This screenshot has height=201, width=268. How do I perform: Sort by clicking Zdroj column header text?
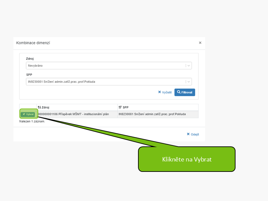tap(46, 107)
